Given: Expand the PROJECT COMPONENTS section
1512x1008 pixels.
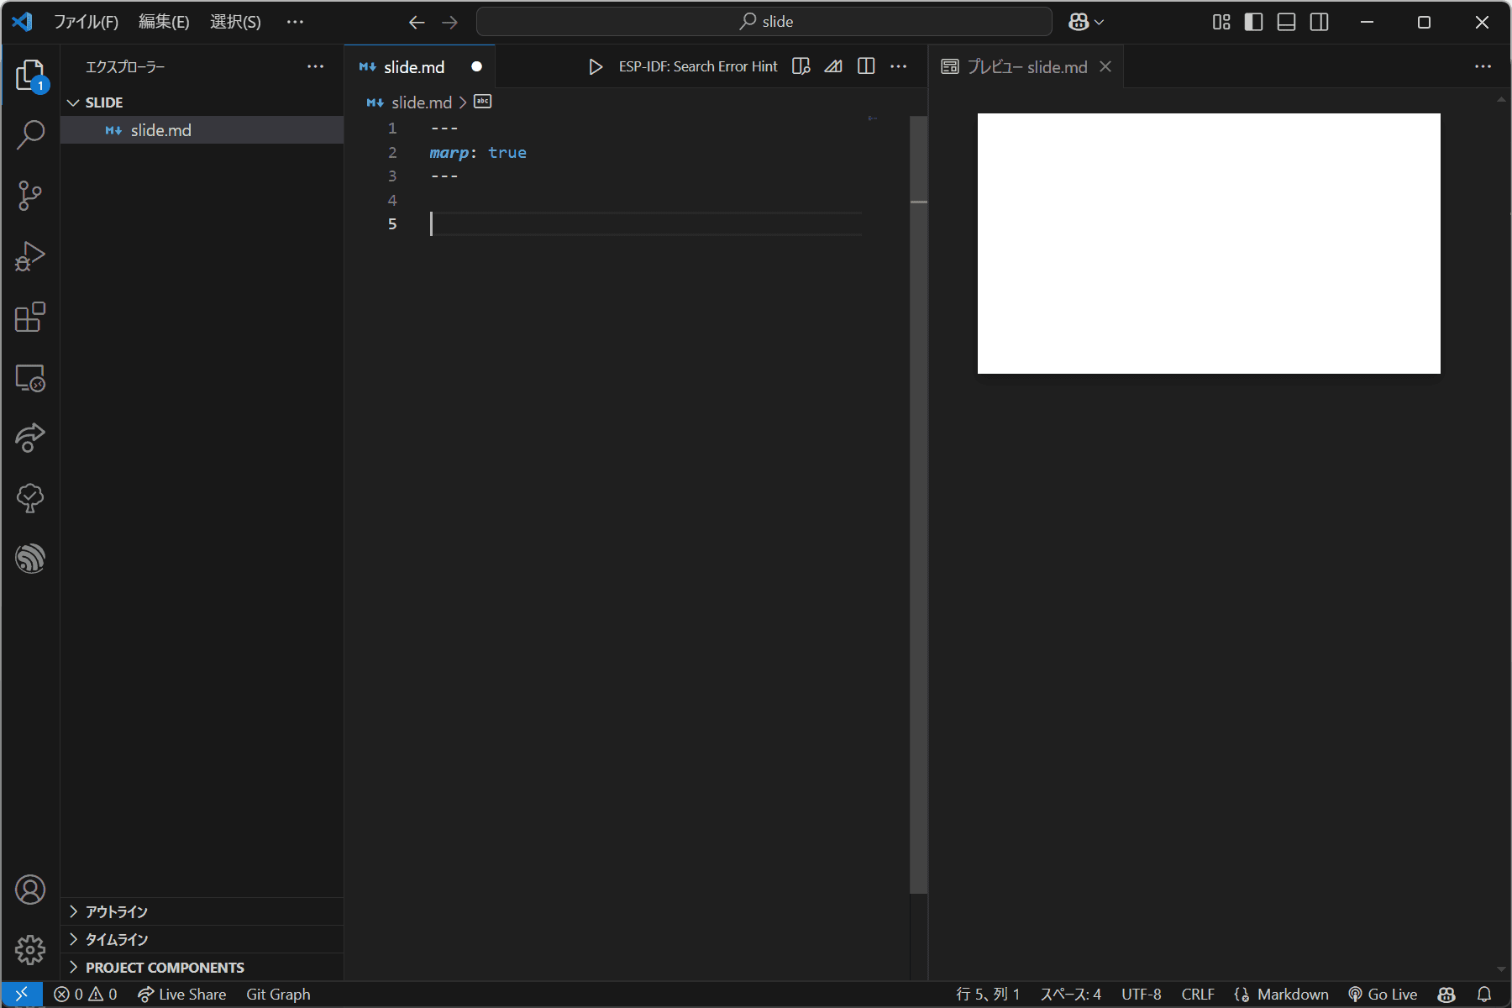Looking at the screenshot, I should (165, 967).
